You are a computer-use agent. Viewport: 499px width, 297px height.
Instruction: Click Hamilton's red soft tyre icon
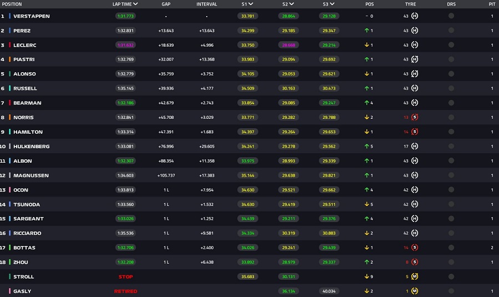(414, 132)
